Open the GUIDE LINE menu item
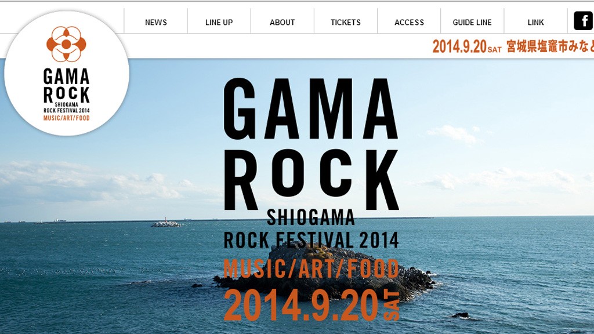This screenshot has height=334, width=594. pyautogui.click(x=472, y=23)
